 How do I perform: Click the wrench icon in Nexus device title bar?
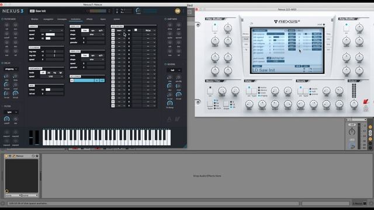[x=14, y=156]
